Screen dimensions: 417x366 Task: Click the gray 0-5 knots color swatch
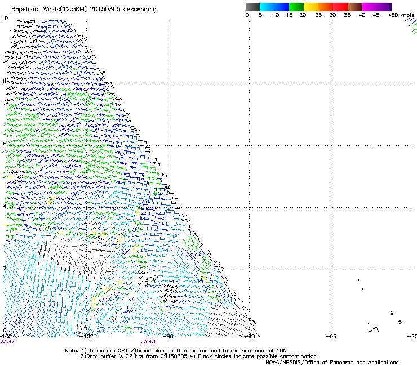pyautogui.click(x=252, y=7)
